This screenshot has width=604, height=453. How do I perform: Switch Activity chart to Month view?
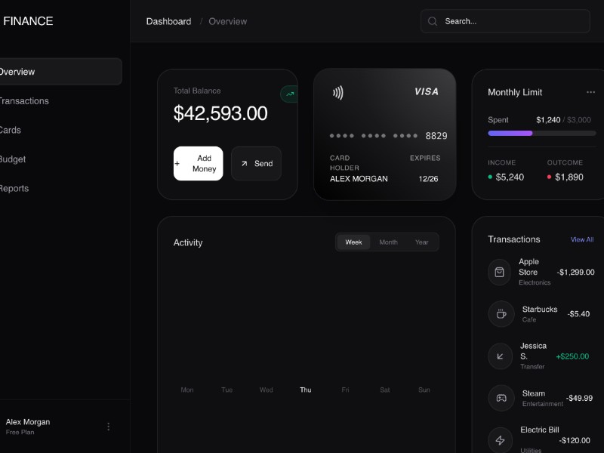click(x=388, y=242)
